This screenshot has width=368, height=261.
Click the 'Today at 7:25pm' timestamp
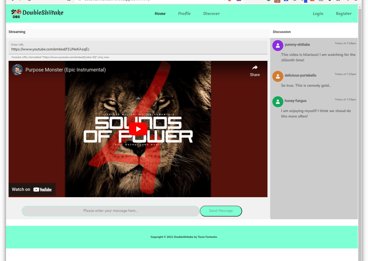pos(345,100)
